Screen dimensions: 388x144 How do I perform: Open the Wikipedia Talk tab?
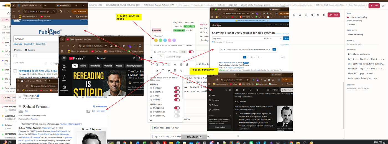point(26,111)
